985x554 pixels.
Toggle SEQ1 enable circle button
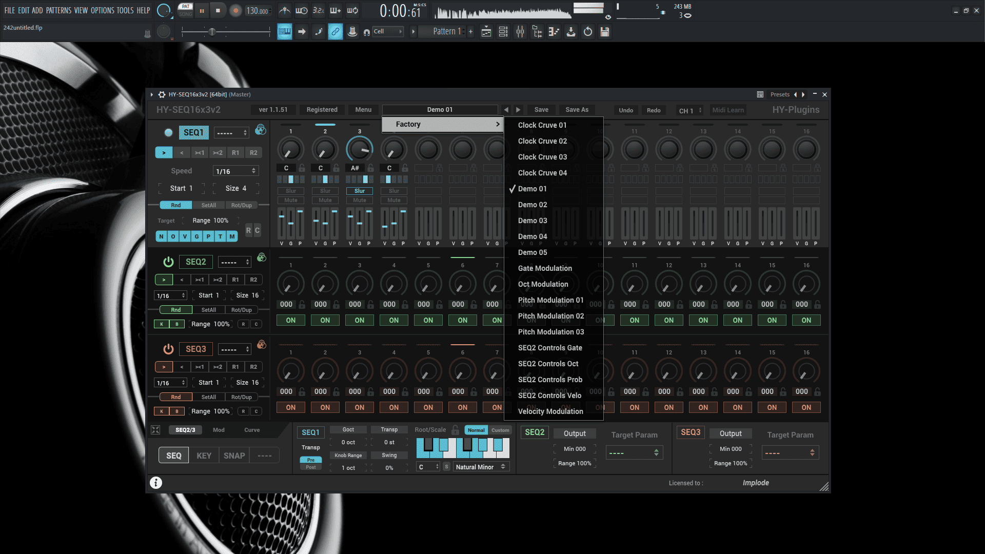[168, 133]
